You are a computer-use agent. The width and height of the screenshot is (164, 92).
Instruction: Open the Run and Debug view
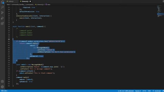click(2, 18)
